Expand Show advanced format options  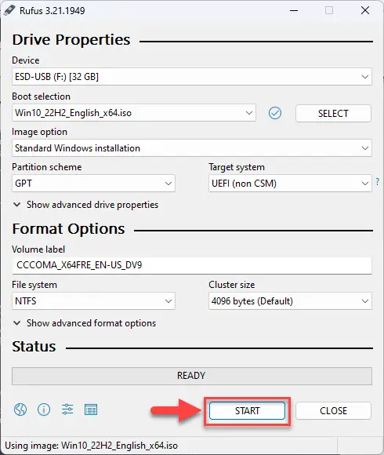[x=85, y=323]
